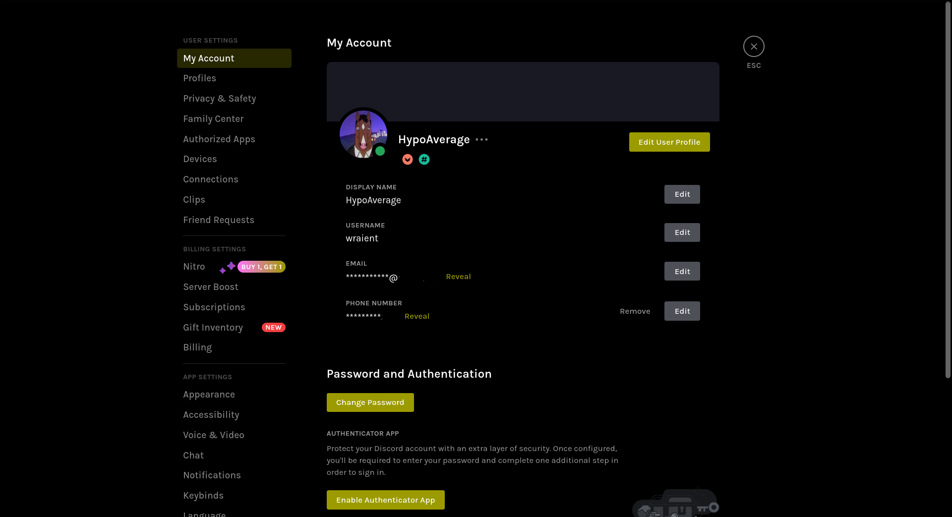
Task: Click the NEW badge beside Gift Inventory
Action: coord(274,328)
